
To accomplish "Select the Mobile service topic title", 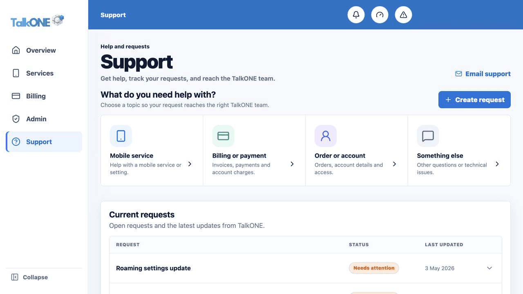I will [132, 156].
